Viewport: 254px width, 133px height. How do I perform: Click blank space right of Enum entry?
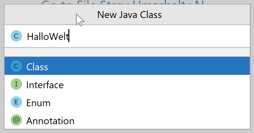pos(150,102)
